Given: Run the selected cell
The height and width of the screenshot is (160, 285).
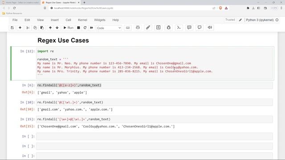Looking at the screenshot, I should click(68, 28).
